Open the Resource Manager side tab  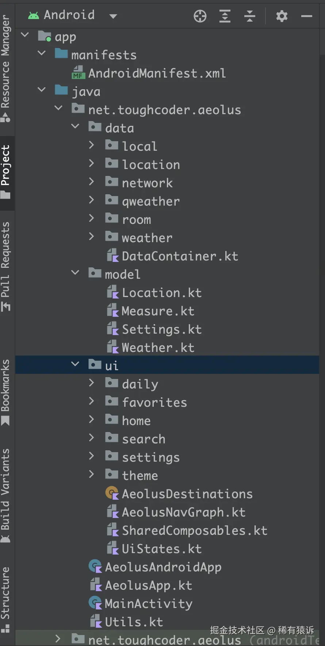pyautogui.click(x=5, y=68)
